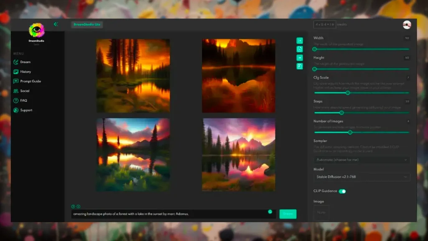428x241 pixels.
Task: Go to the Social menu item
Action: pos(25,91)
